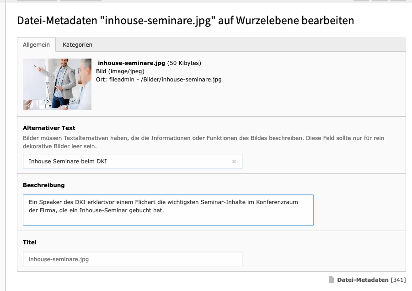The width and height of the screenshot is (412, 291).
Task: Click the record ID [341]
Action: tap(398, 280)
